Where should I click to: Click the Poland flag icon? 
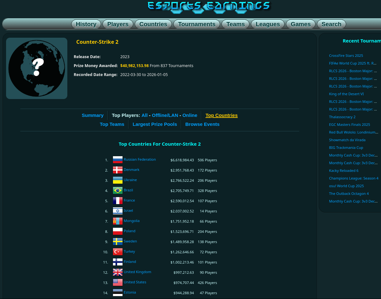pos(118,231)
